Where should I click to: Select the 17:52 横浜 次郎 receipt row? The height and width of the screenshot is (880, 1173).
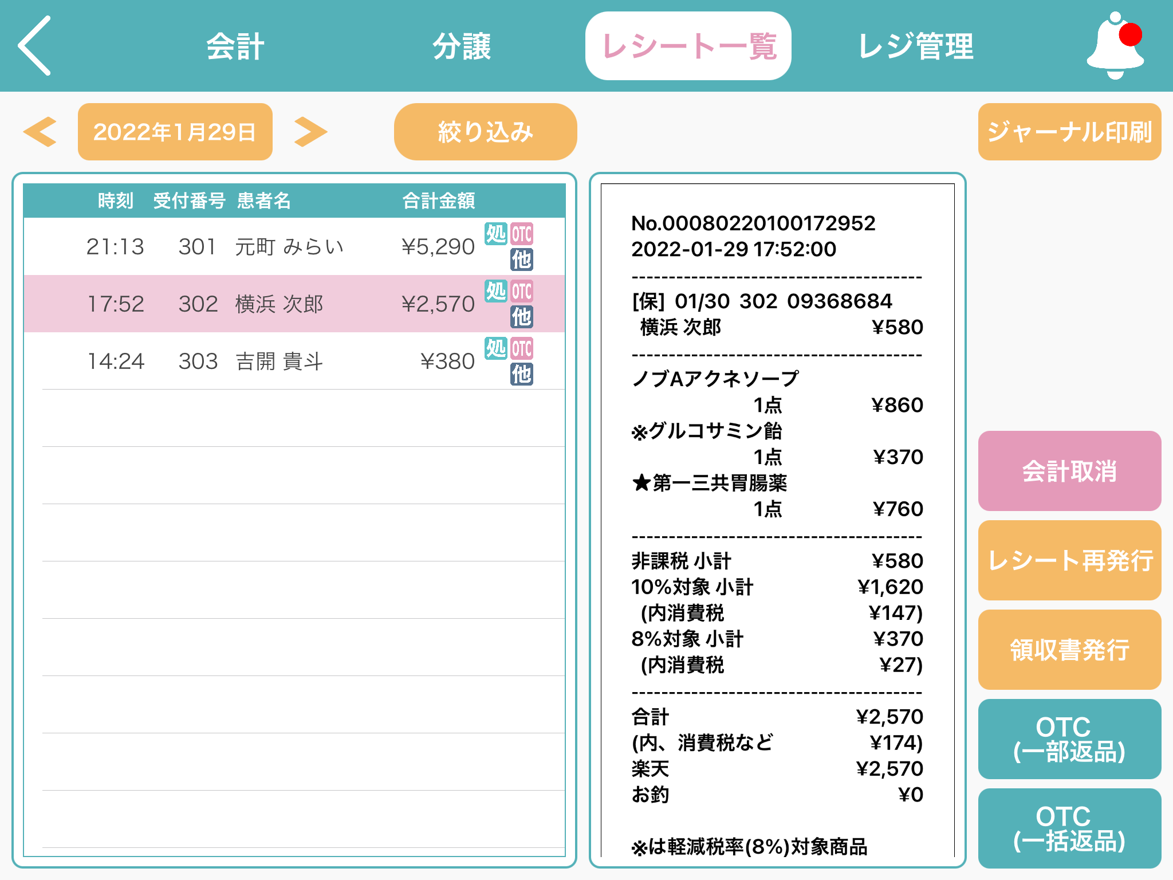point(294,304)
